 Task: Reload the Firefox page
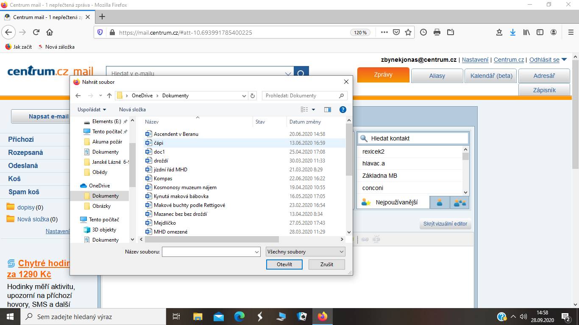pos(36,32)
